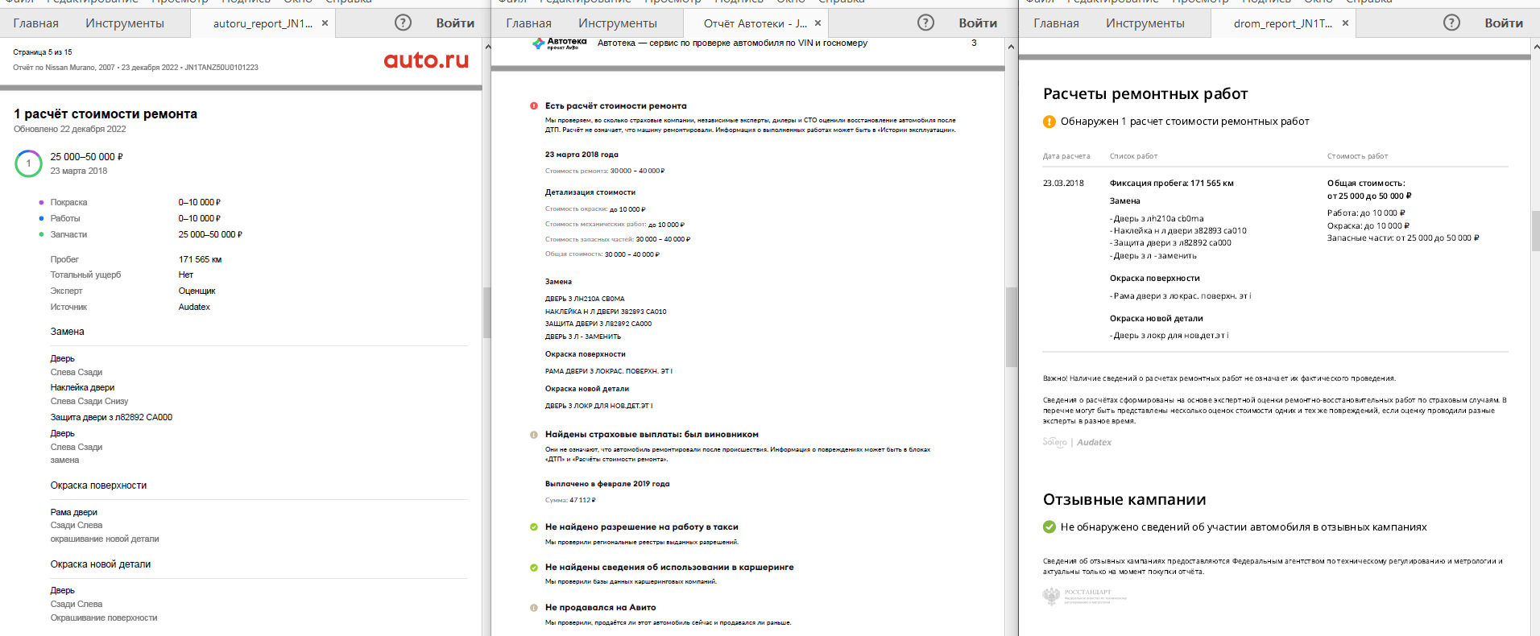
Task: Close the autoru_report_JN1 document tab
Action: (325, 23)
